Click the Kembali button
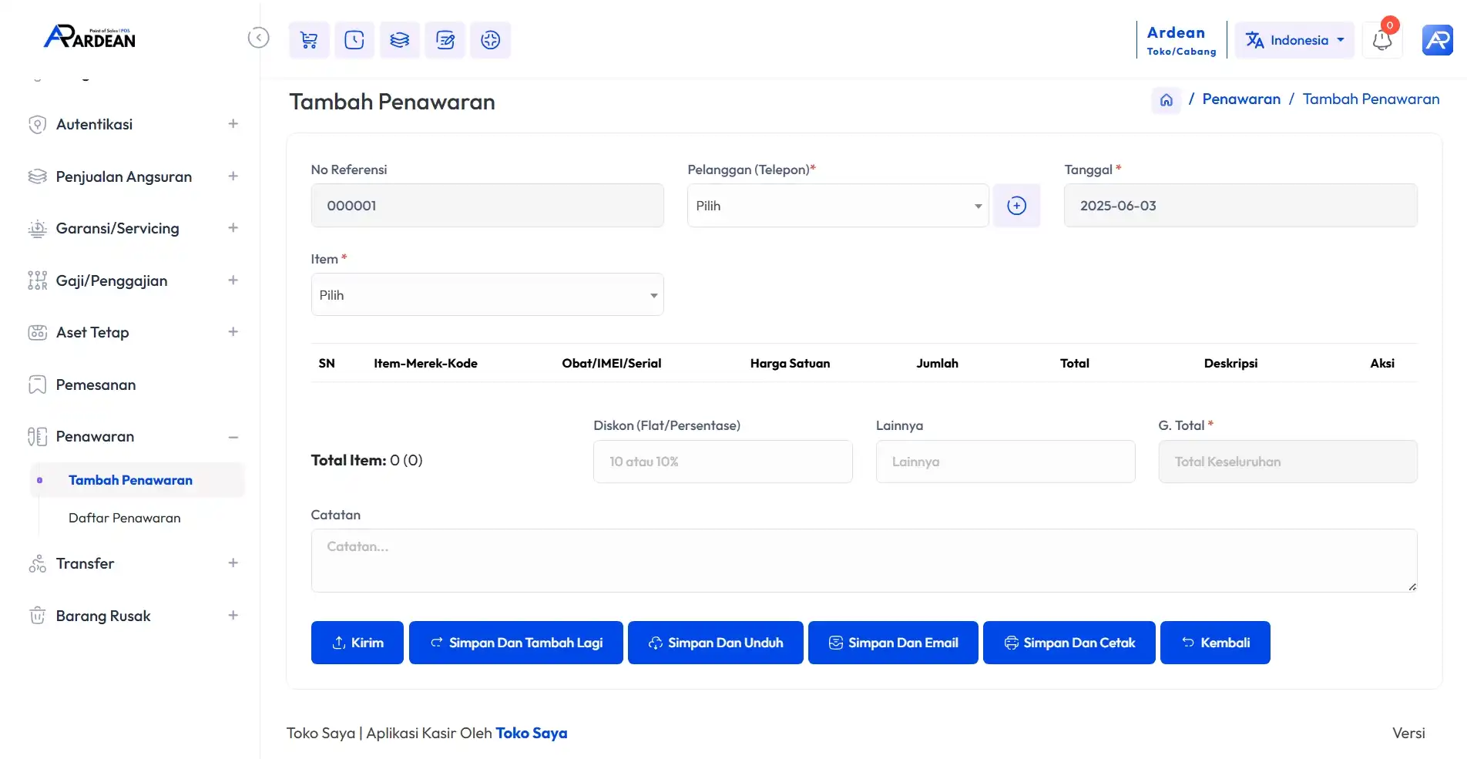Image resolution: width=1467 pixels, height=759 pixels. pos(1215,643)
